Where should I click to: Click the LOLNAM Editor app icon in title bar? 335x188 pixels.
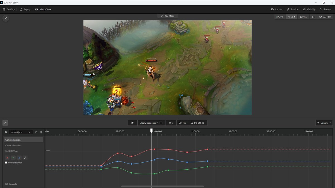tap(2, 3)
